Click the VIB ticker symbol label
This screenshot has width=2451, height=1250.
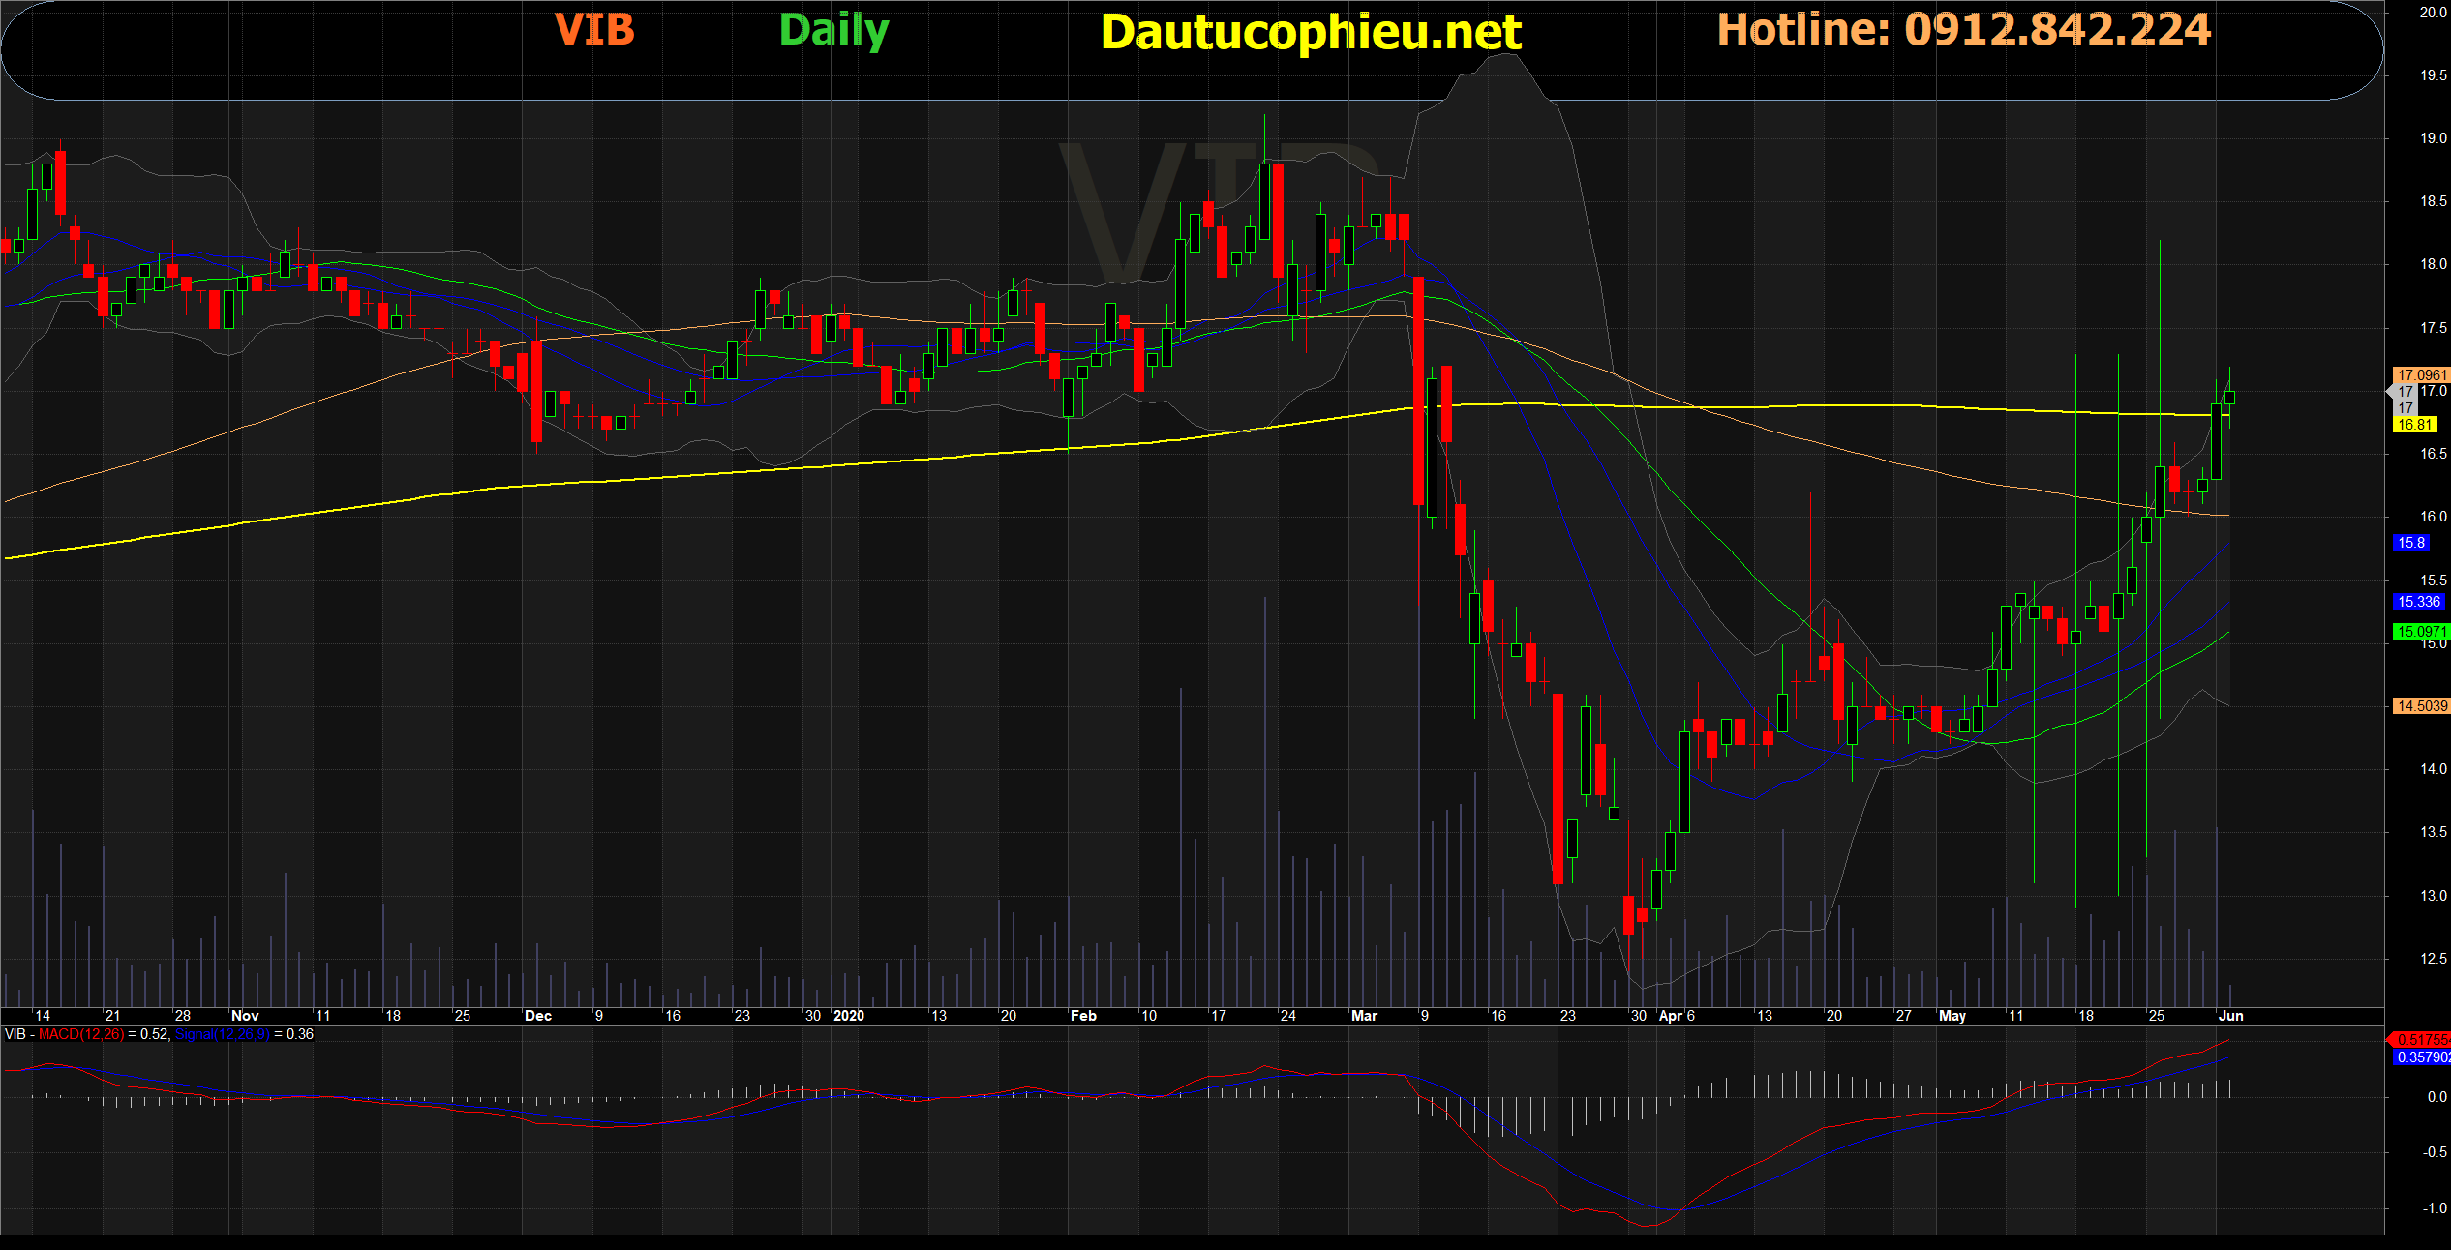[594, 30]
